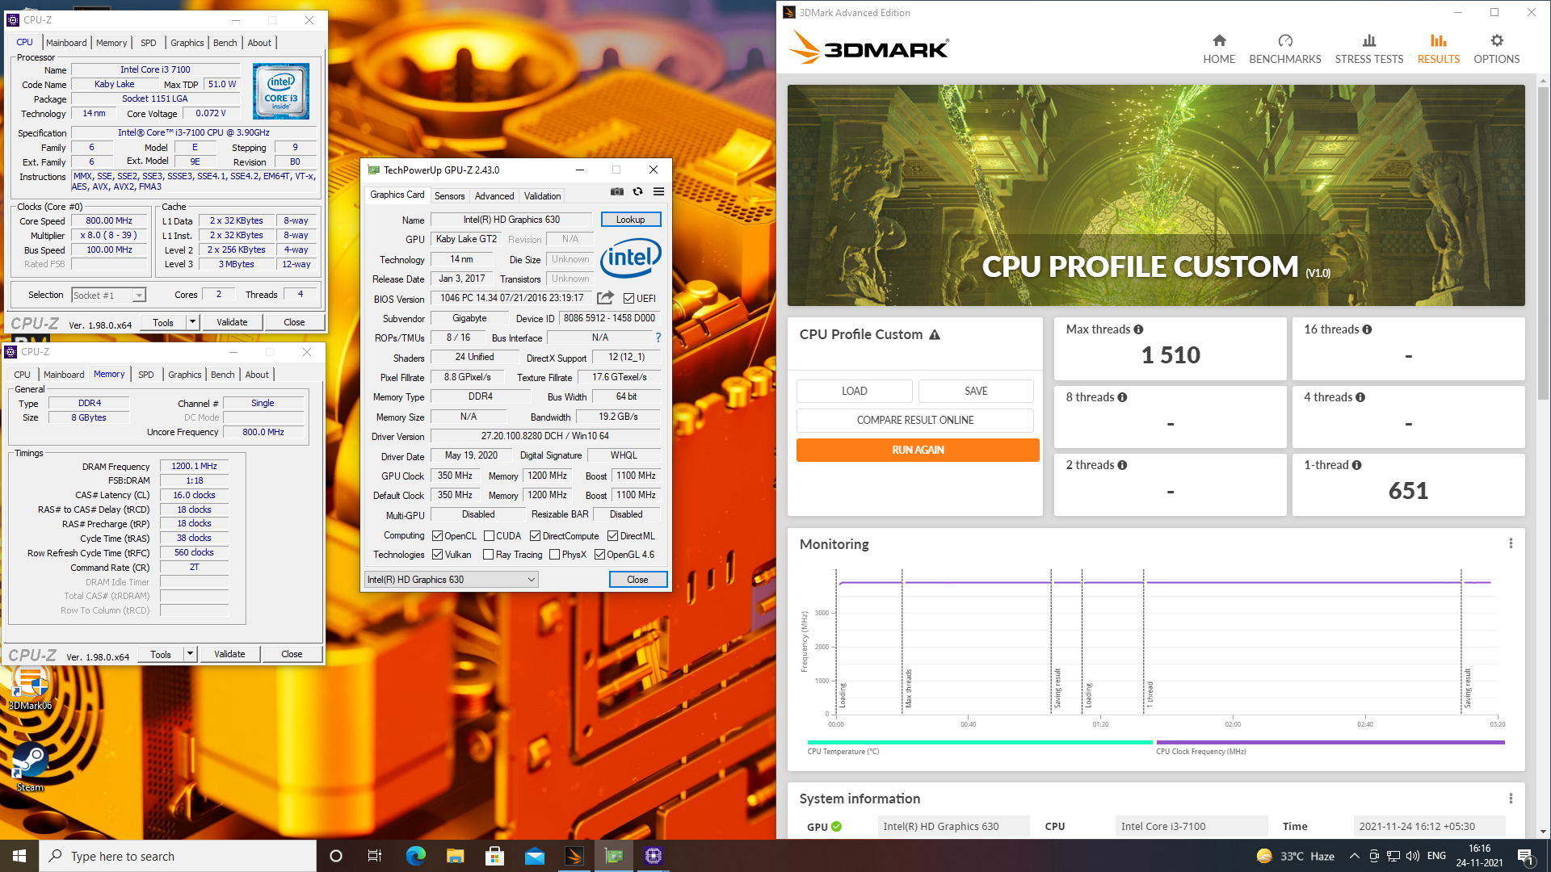Switch to Mainboard tab in top CPU-Z
This screenshot has height=872, width=1551.
tap(66, 43)
